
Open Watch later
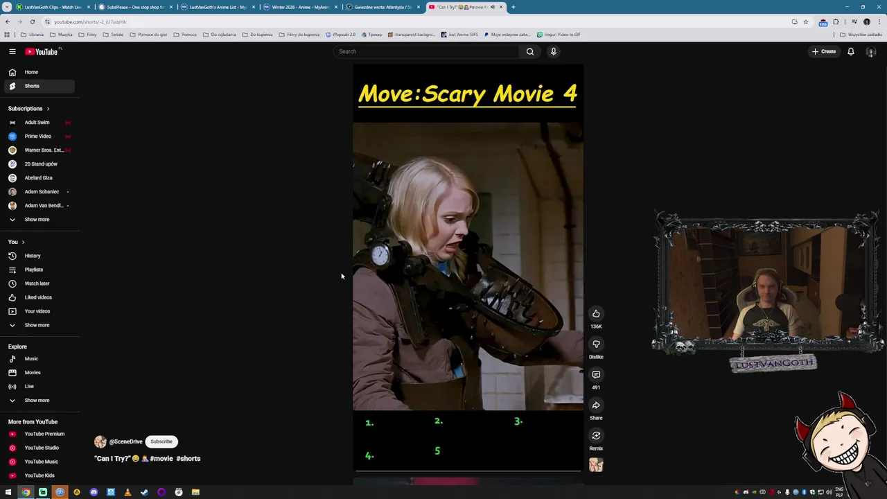point(38,283)
